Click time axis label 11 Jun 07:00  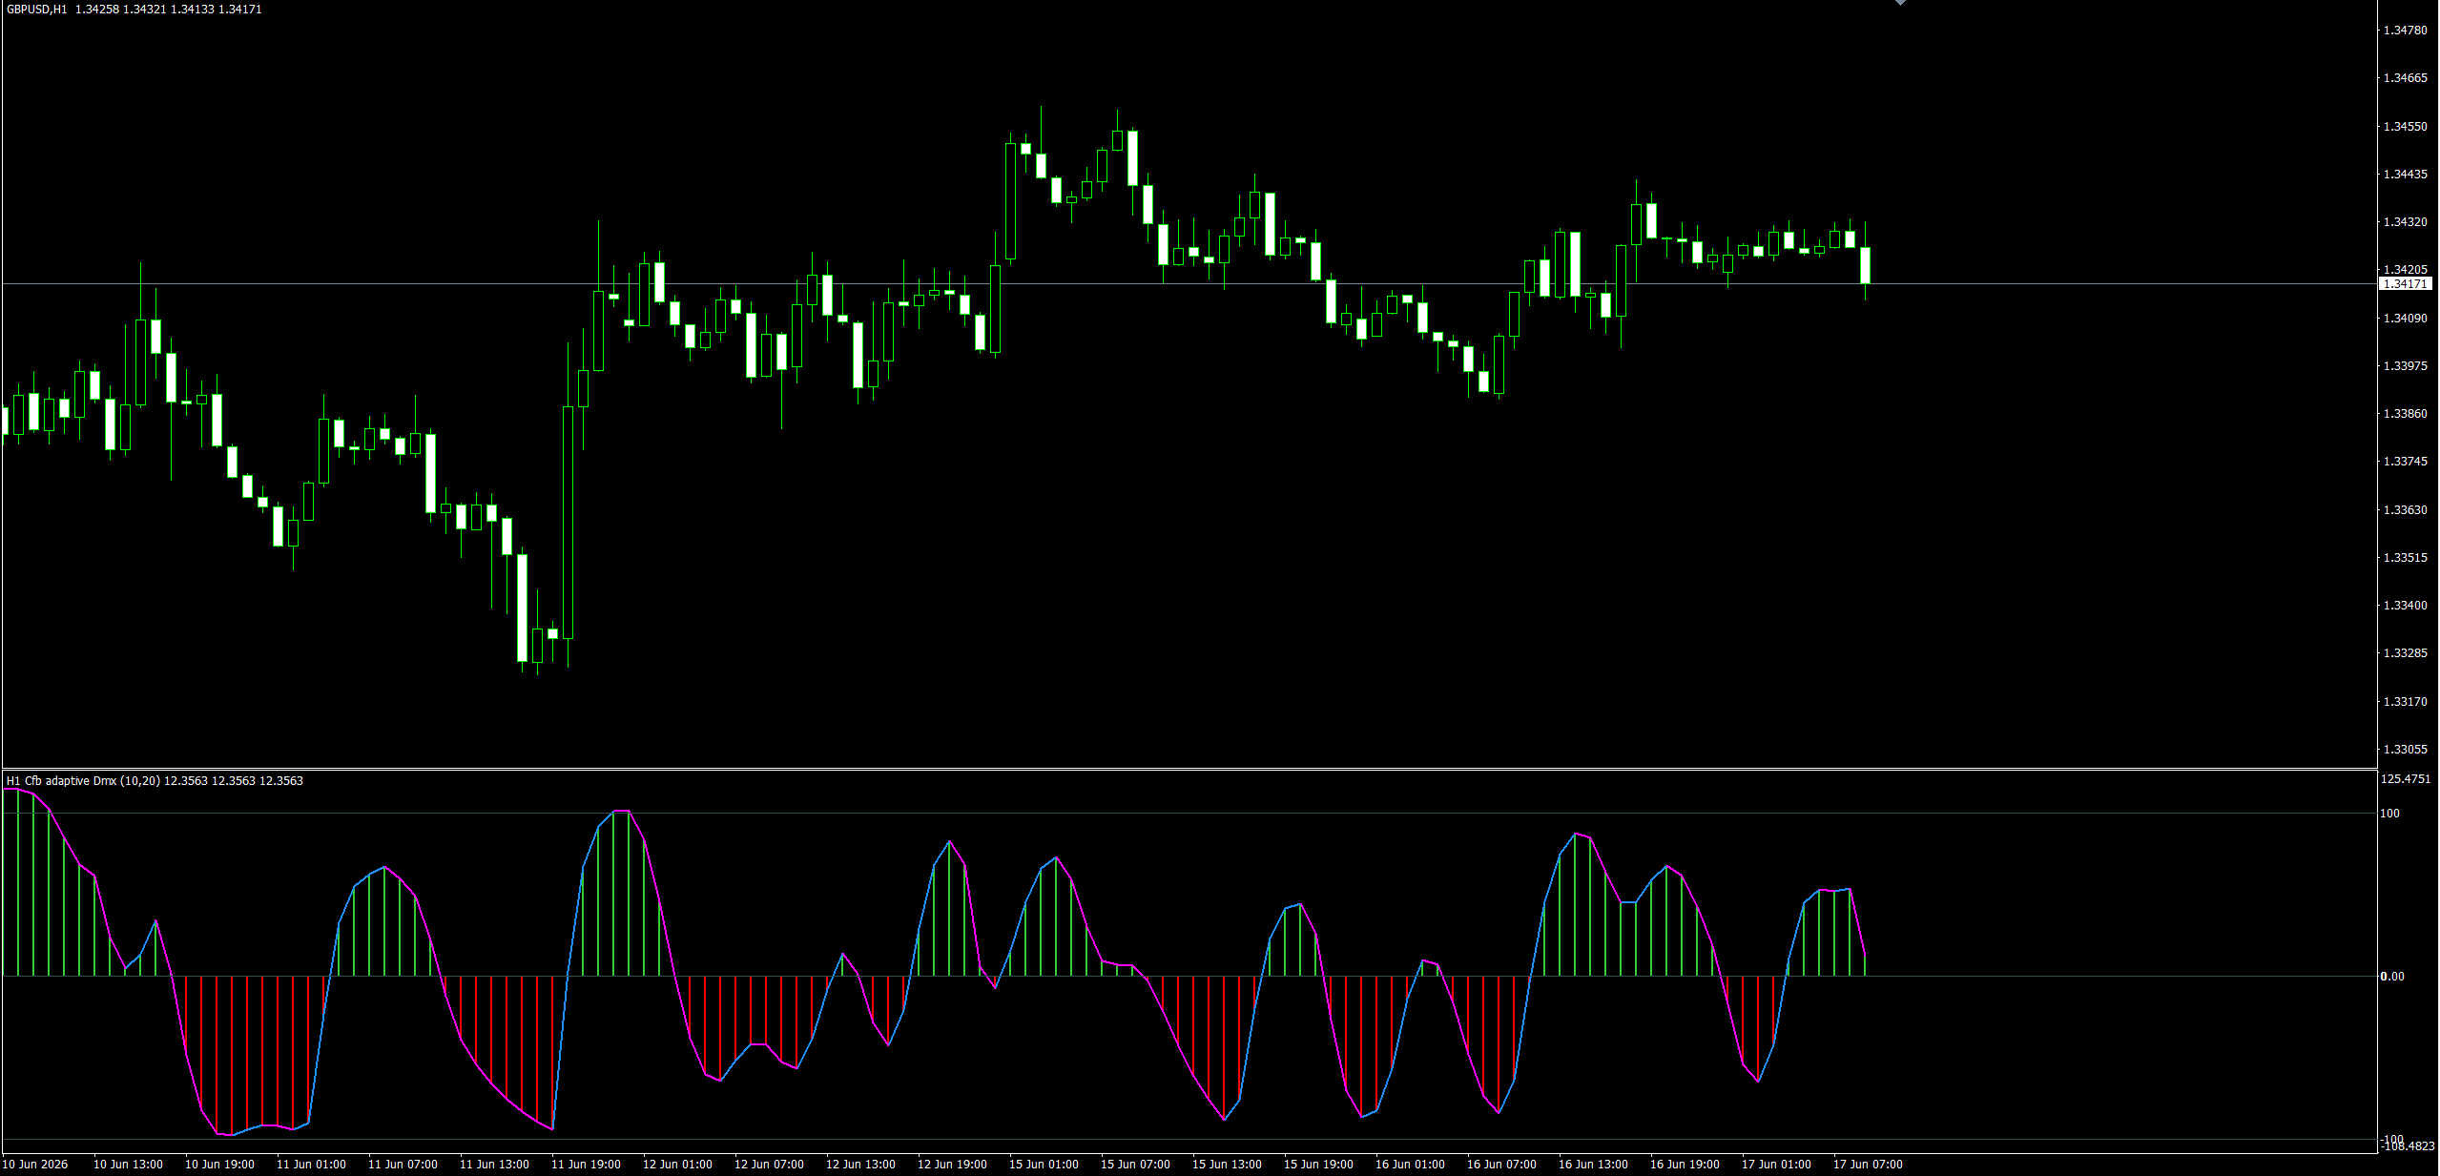(403, 1165)
